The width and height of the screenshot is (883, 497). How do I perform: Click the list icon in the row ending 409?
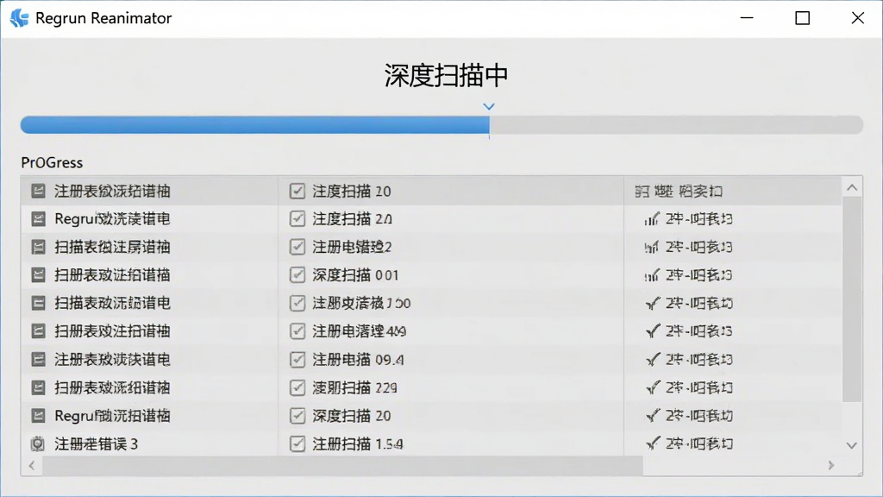(38, 330)
